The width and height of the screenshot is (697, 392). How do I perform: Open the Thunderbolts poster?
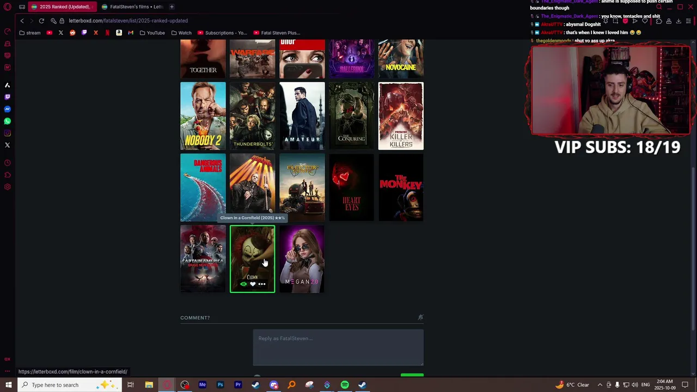tap(253, 116)
